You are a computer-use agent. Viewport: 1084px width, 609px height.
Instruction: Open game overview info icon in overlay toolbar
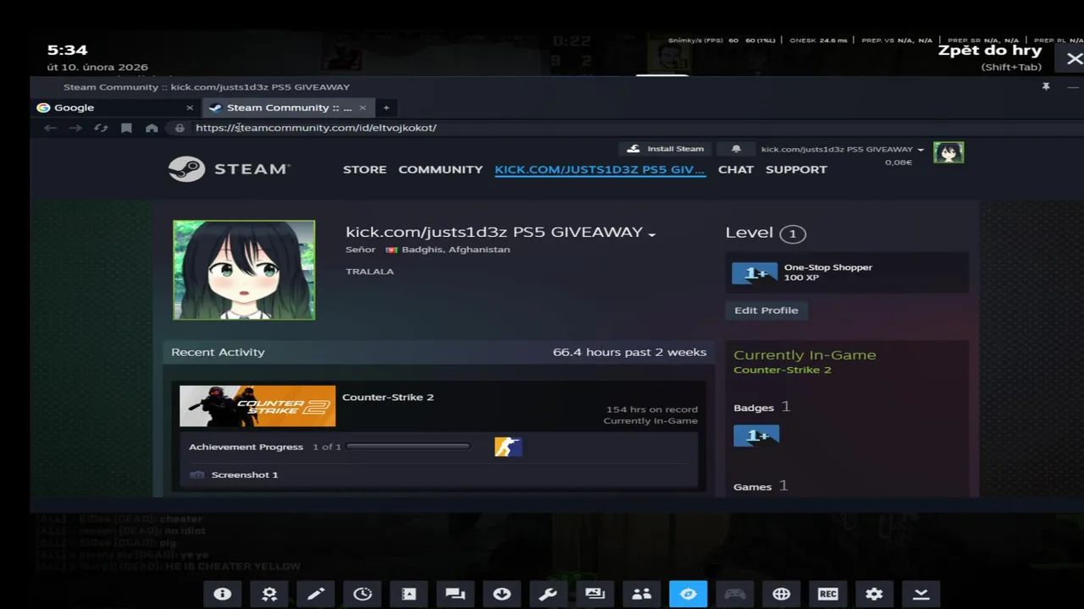pos(222,594)
